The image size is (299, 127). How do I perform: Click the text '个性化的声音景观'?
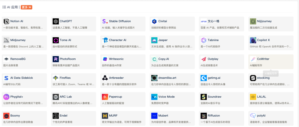pyautogui.click(x=63, y=122)
